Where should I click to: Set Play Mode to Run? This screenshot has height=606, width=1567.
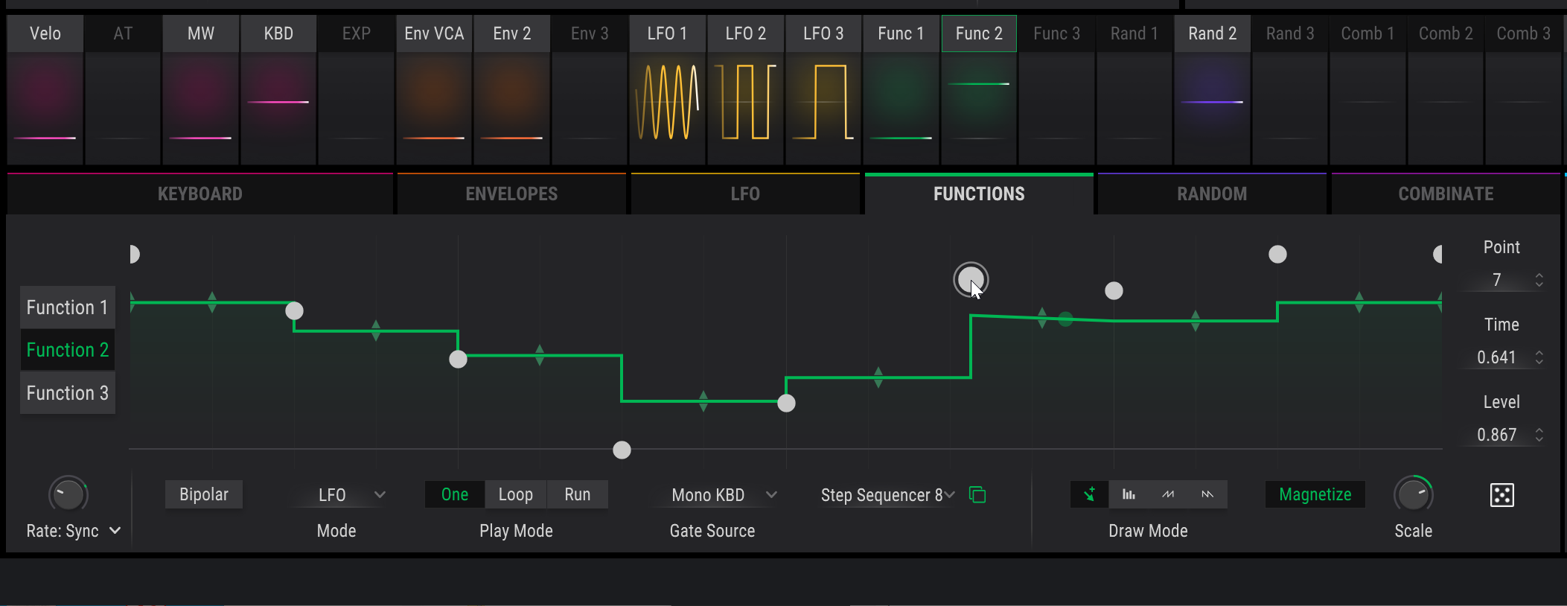(577, 494)
